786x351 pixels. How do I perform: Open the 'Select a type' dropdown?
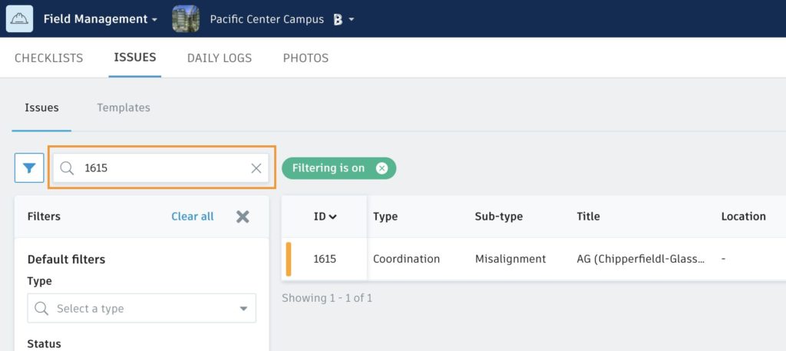point(142,309)
